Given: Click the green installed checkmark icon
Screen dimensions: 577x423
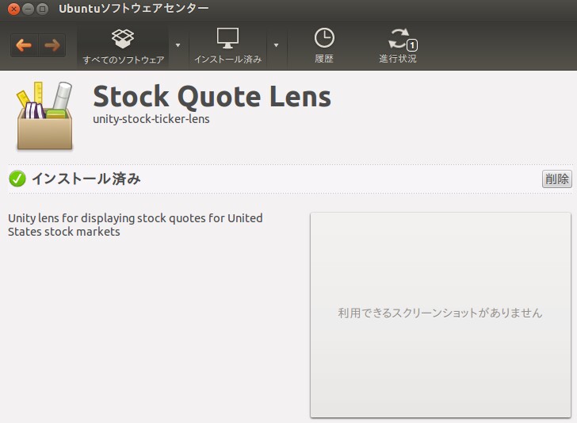Looking at the screenshot, I should (x=17, y=179).
